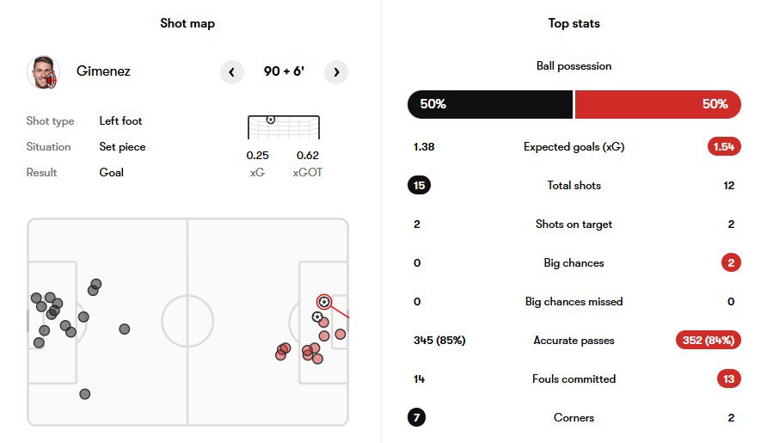
Task: Click the black 15 total shots badge
Action: pos(419,185)
